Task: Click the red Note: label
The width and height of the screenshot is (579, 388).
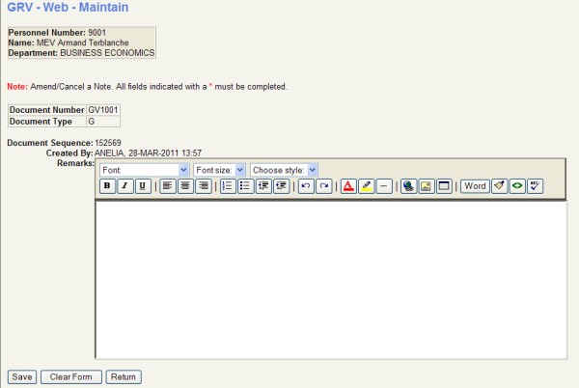Action: (x=17, y=87)
